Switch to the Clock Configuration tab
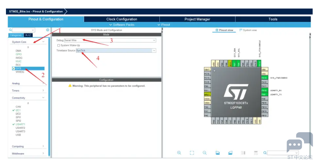The width and height of the screenshot is (316, 163). coord(122,19)
